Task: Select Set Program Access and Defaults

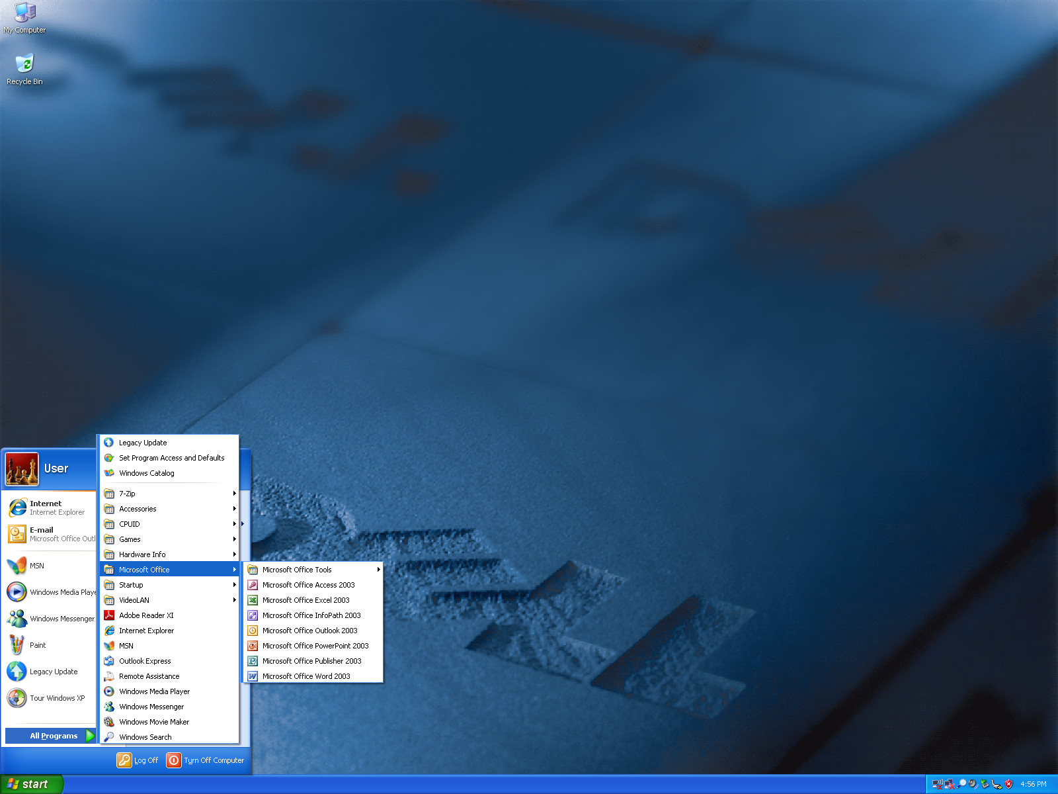Action: pos(169,458)
